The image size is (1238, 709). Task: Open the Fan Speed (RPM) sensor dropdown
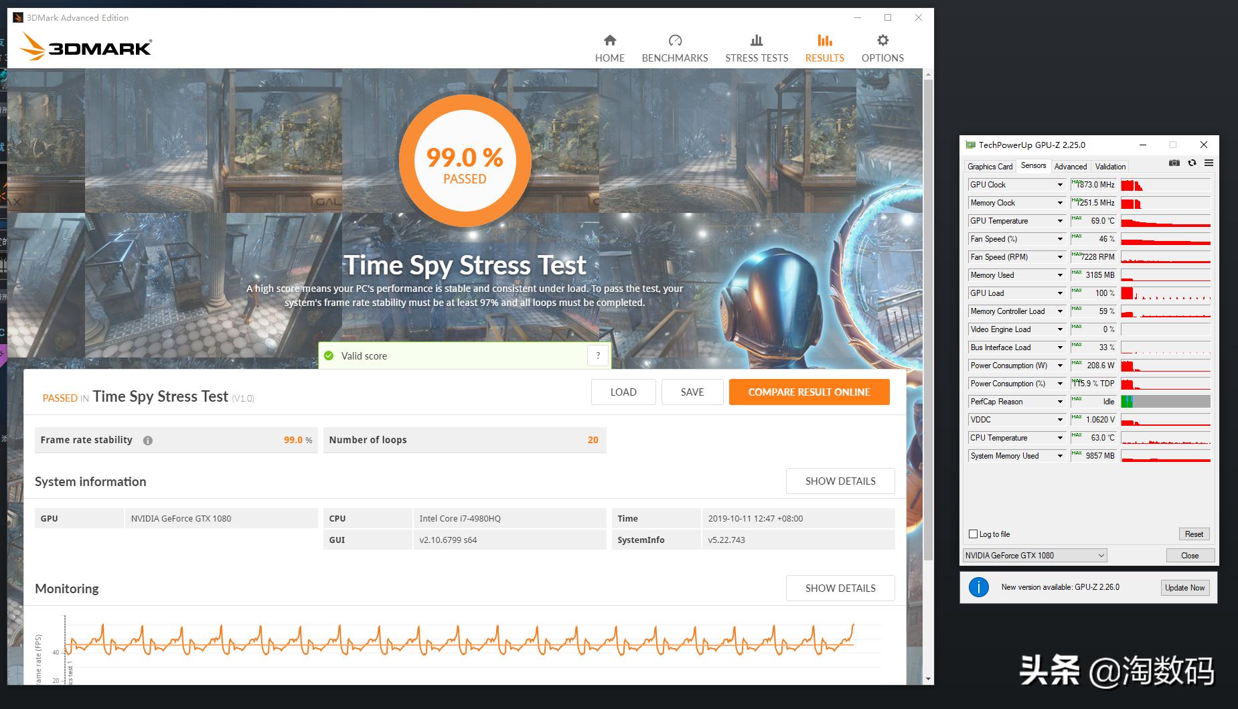1060,257
